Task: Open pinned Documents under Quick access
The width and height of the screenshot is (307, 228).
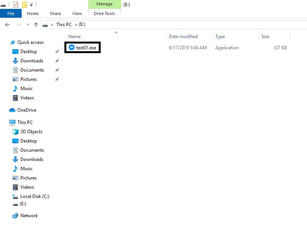Action: point(32,70)
